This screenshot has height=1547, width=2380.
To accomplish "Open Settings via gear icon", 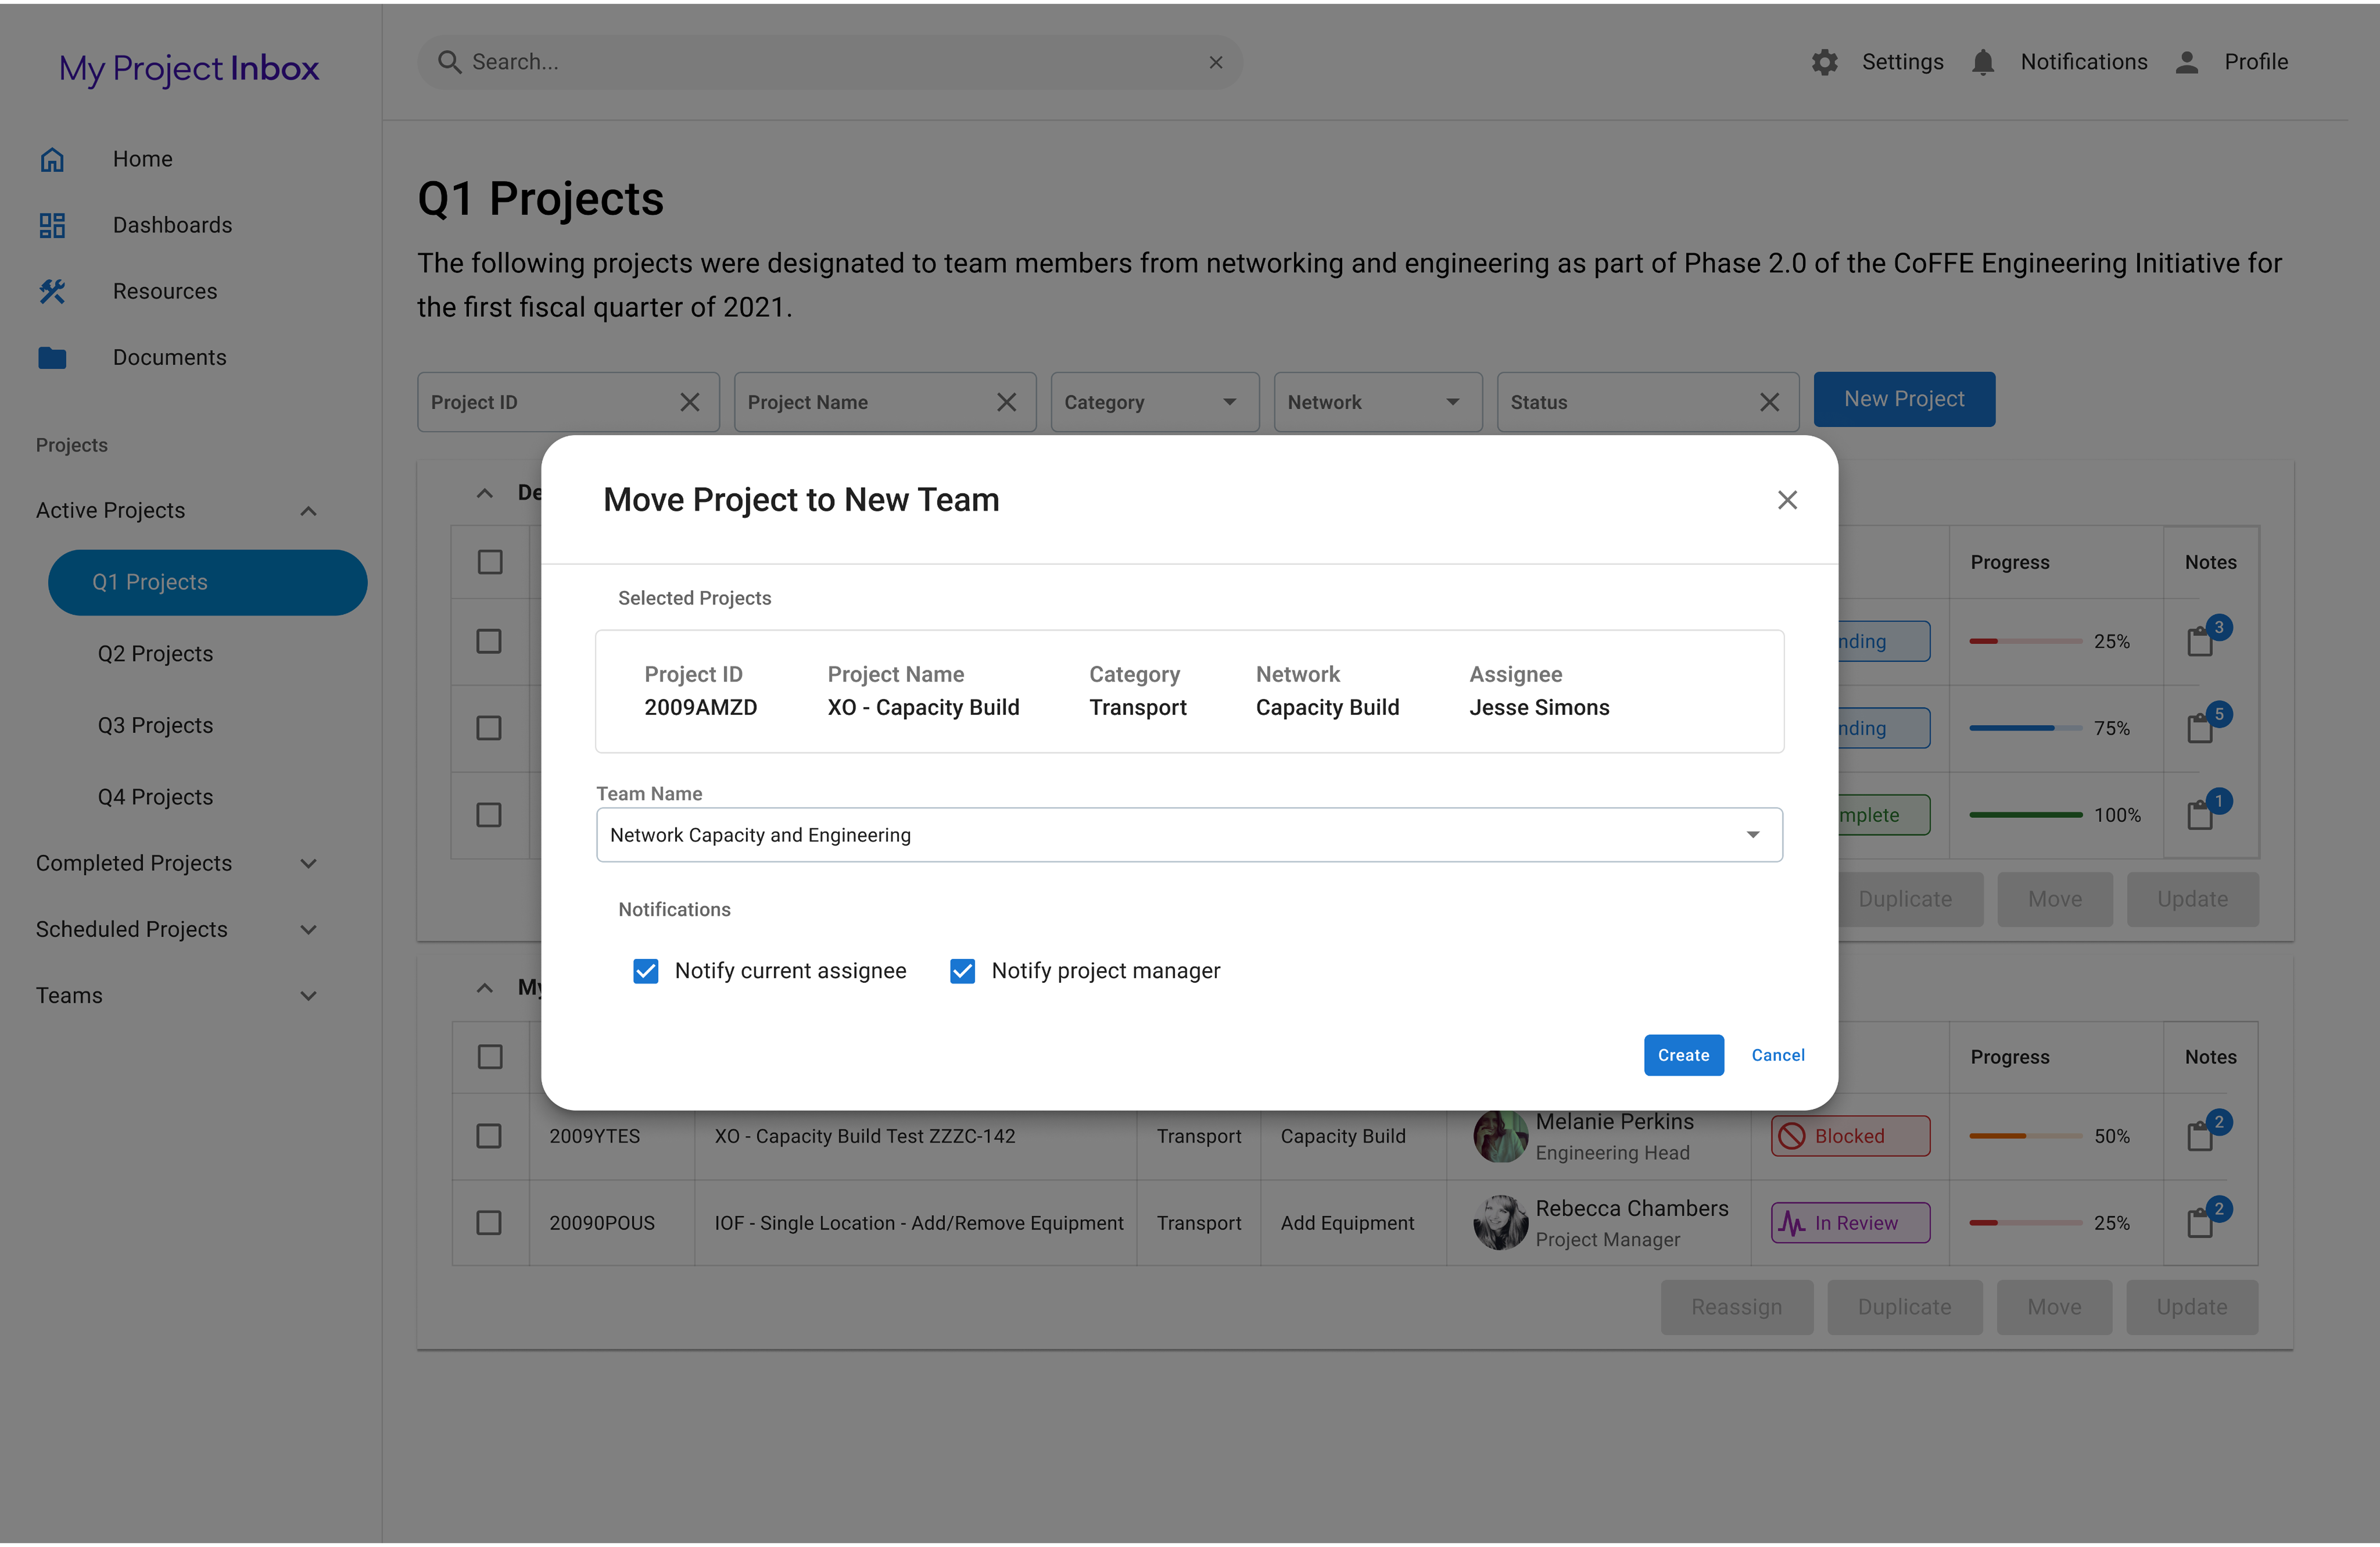I will 1825,62.
